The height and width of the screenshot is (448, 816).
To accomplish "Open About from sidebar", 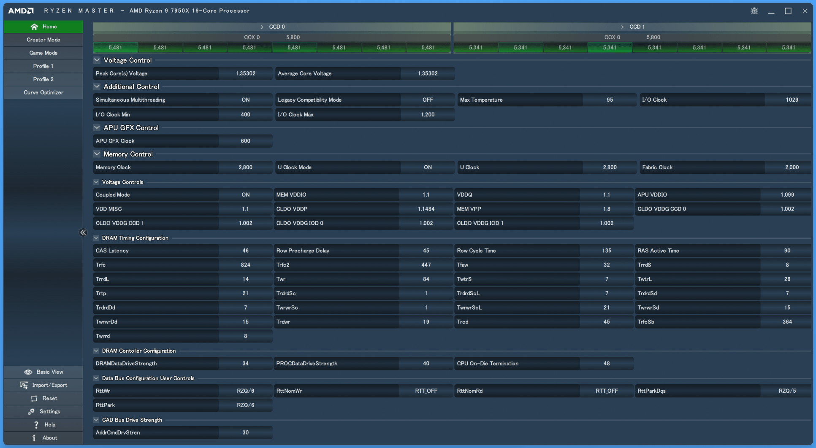I will 43,438.
